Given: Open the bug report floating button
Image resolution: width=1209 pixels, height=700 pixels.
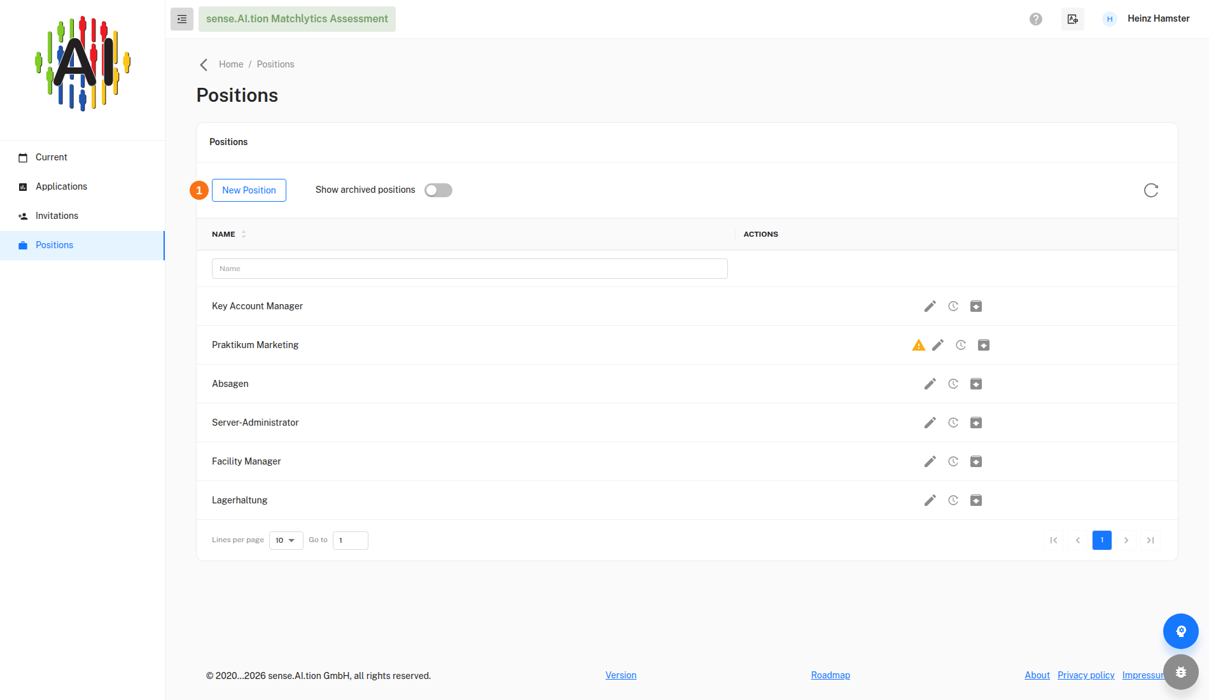Looking at the screenshot, I should click(1181, 672).
